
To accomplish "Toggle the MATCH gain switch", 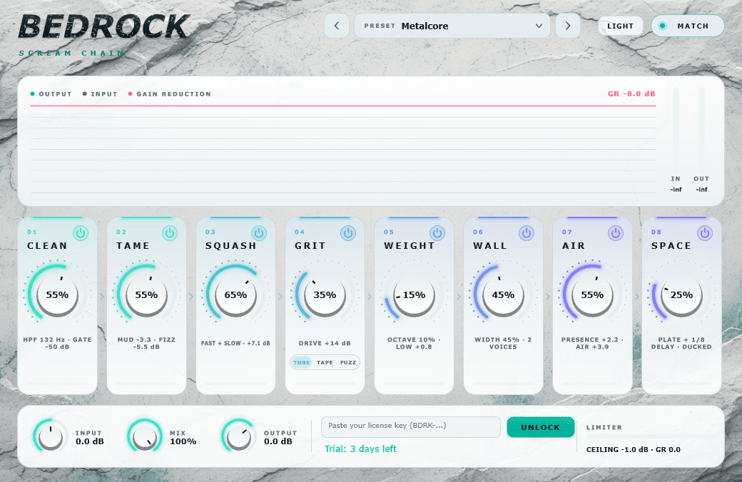I will tap(688, 26).
